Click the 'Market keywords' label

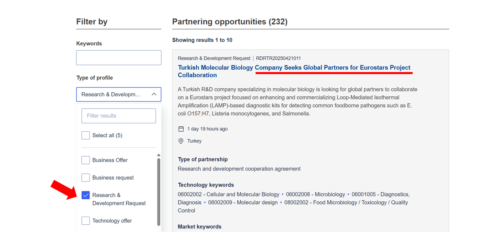click(200, 227)
